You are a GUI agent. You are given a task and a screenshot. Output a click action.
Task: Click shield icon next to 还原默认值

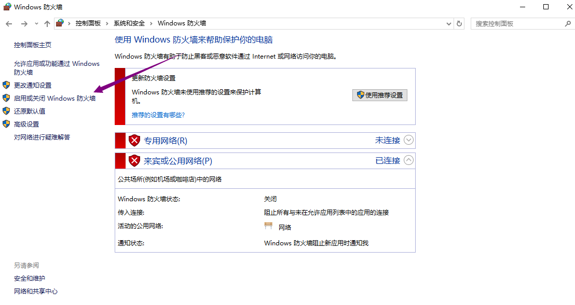(x=6, y=110)
